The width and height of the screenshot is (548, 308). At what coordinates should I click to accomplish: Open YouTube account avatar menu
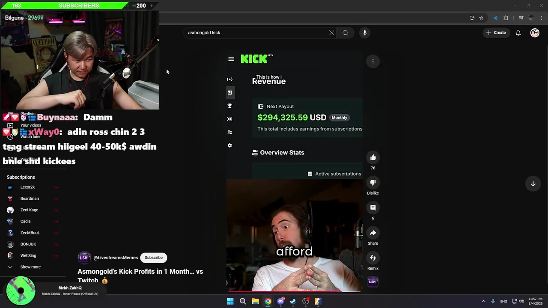click(x=535, y=33)
